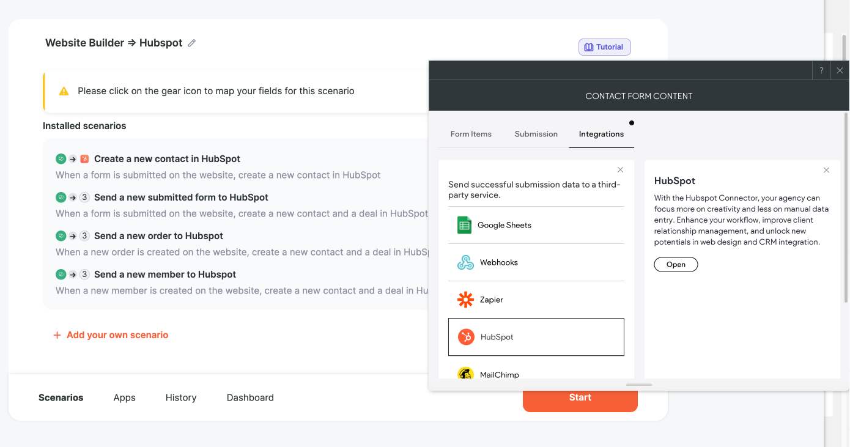Click the warning triangle icon in the banner
The image size is (850, 447).
click(x=64, y=91)
